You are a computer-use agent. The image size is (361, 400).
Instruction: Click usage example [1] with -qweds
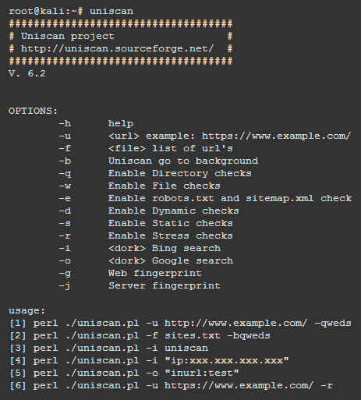(180, 323)
